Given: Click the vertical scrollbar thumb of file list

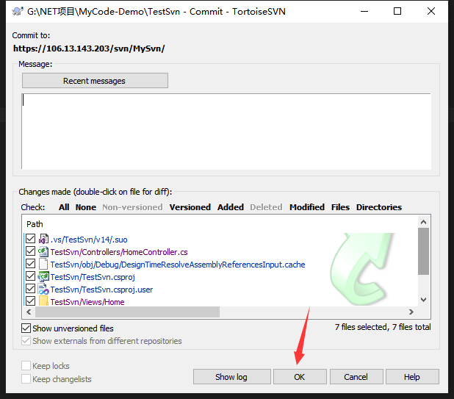Looking at the screenshot, I should (x=423, y=251).
